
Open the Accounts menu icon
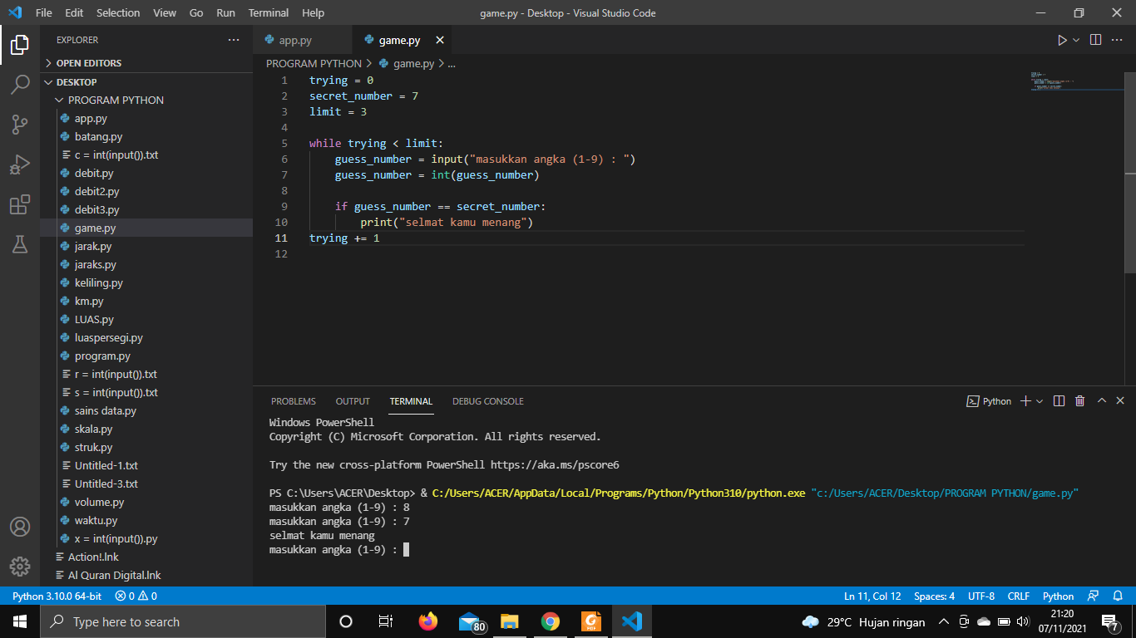pos(20,527)
